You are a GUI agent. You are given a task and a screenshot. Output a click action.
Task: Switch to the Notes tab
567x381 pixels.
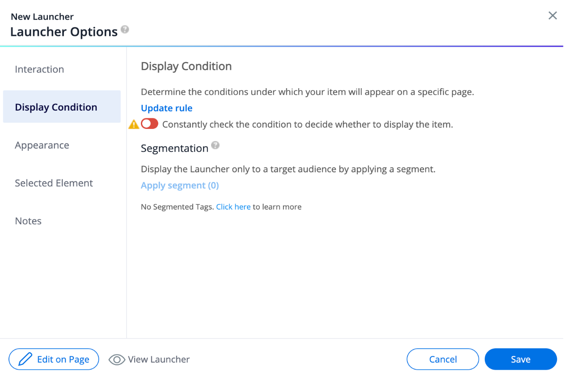pyautogui.click(x=28, y=221)
